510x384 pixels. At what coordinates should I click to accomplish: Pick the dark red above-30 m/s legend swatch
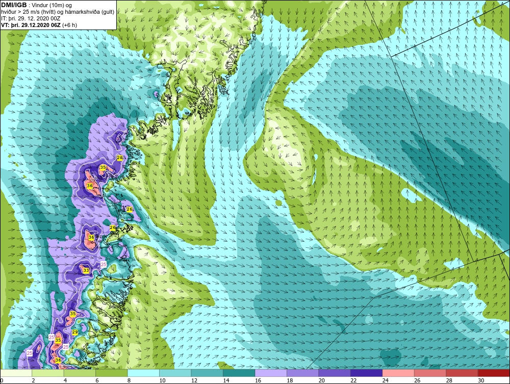(494, 373)
